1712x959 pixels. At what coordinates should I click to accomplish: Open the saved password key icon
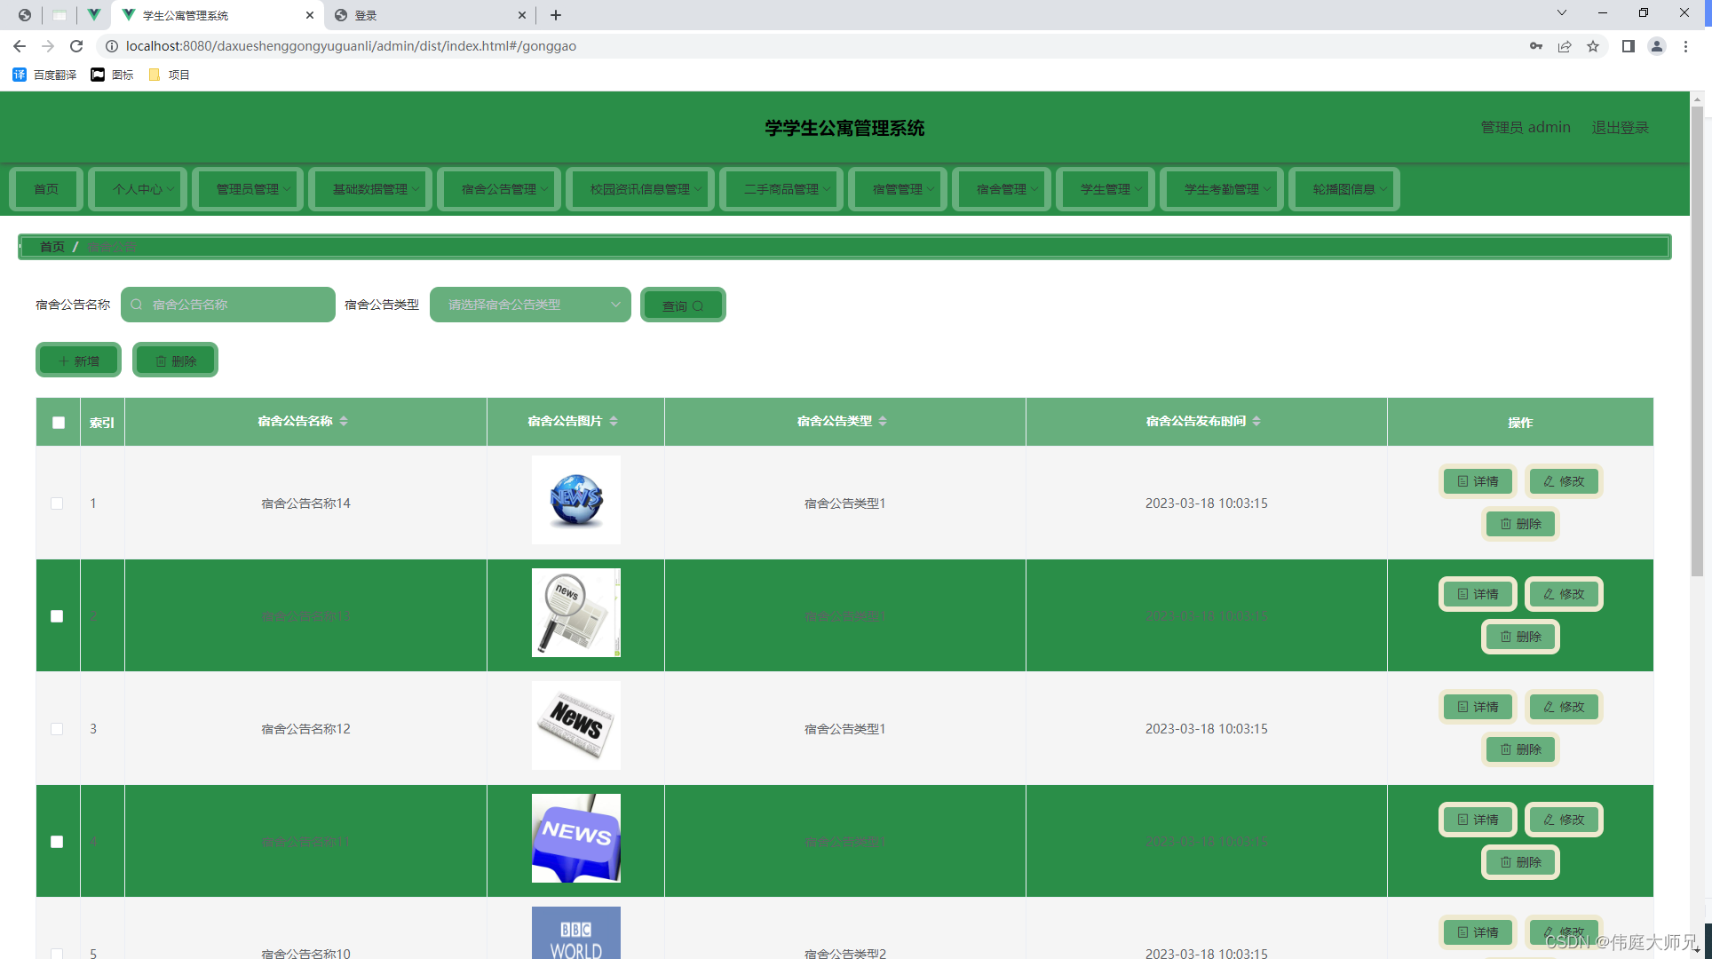tap(1536, 46)
